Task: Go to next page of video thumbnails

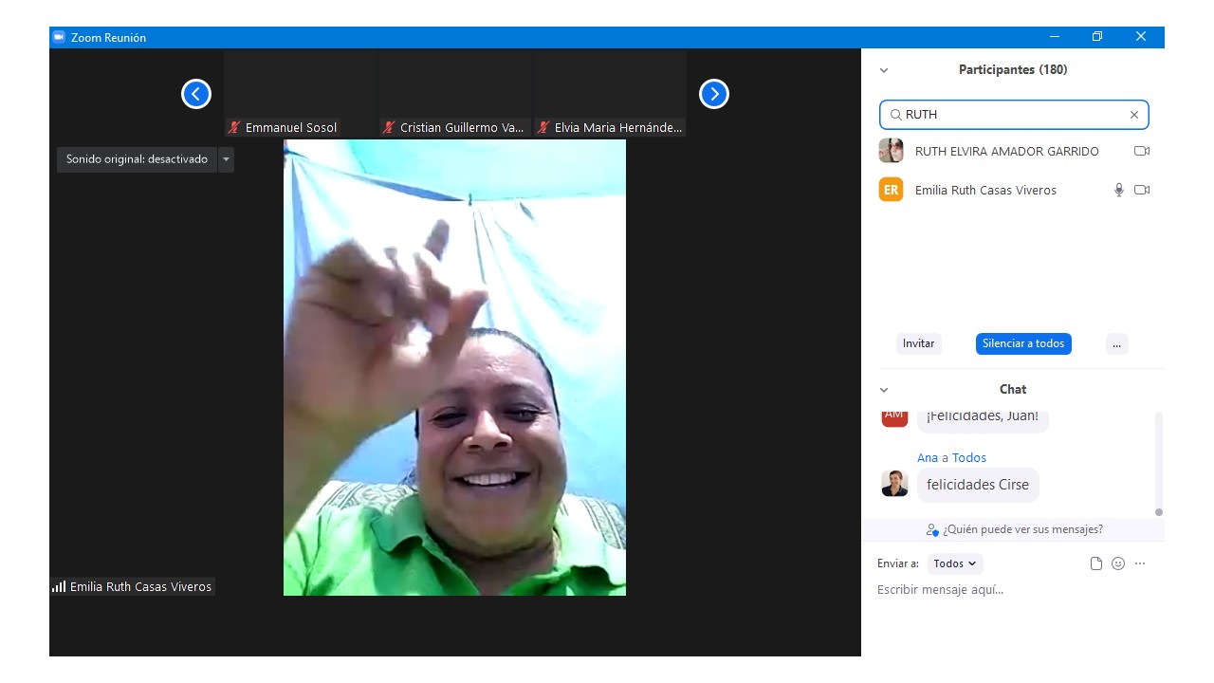Action: 714,94
